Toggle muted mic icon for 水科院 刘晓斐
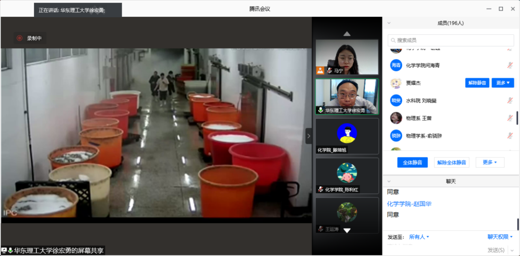This screenshot has height=256, width=520. pos(510,100)
